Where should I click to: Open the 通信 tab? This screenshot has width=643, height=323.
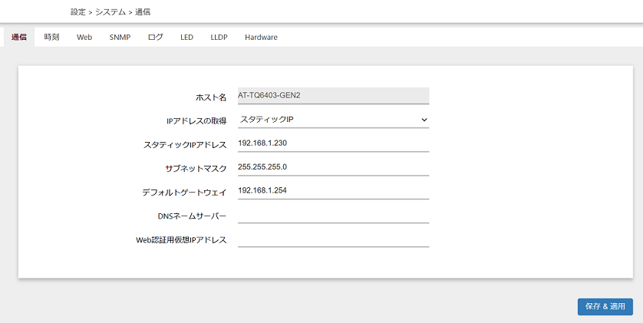point(19,37)
